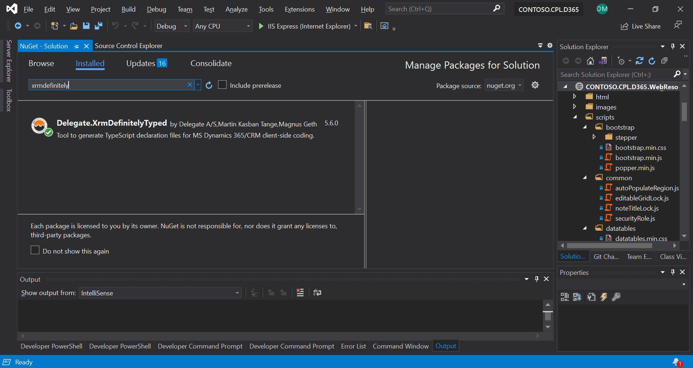The width and height of the screenshot is (693, 368).
Task: Open the Debug configuration dropdown
Action: click(172, 26)
